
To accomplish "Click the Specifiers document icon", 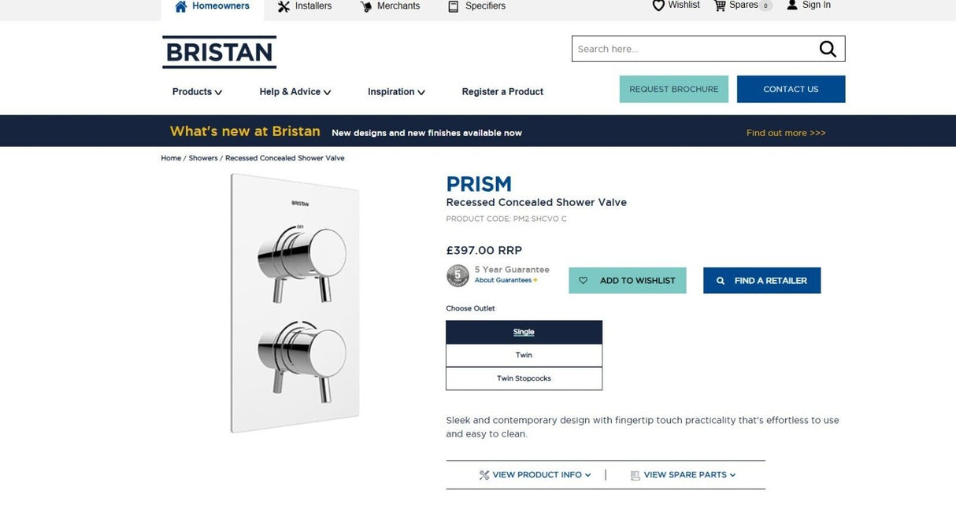I will [x=453, y=6].
